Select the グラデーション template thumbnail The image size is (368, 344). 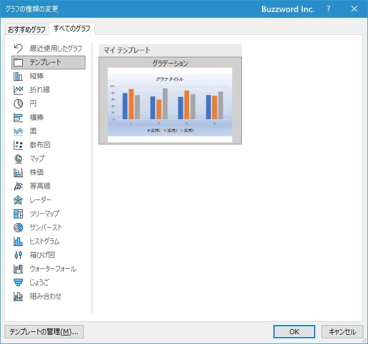tap(170, 104)
